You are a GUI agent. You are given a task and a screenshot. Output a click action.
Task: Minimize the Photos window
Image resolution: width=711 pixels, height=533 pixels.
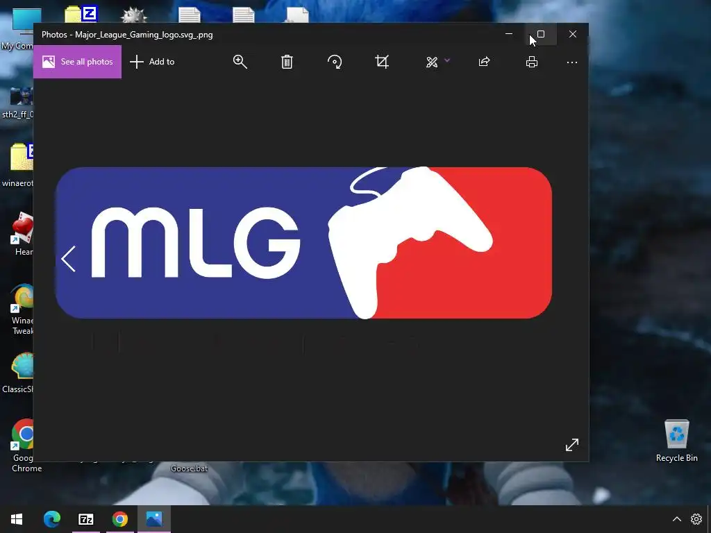(509, 35)
